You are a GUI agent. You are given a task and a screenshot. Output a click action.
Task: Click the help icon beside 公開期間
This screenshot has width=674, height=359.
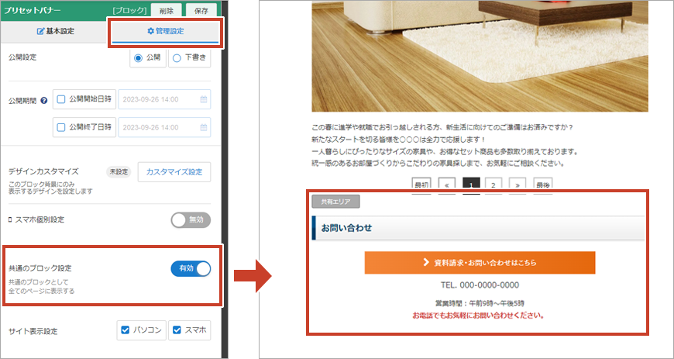[44, 100]
